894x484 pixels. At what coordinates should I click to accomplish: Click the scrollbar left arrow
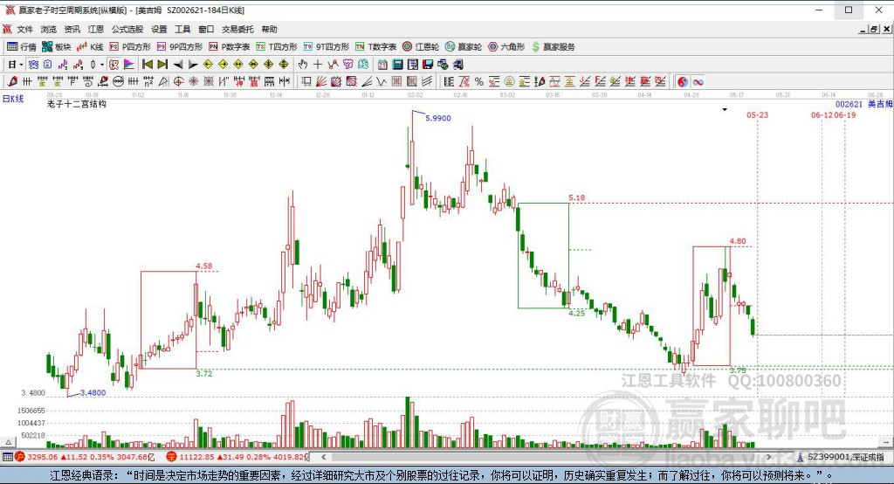click(x=324, y=457)
